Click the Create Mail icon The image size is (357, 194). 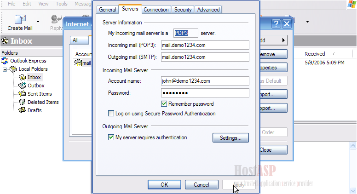click(20, 19)
